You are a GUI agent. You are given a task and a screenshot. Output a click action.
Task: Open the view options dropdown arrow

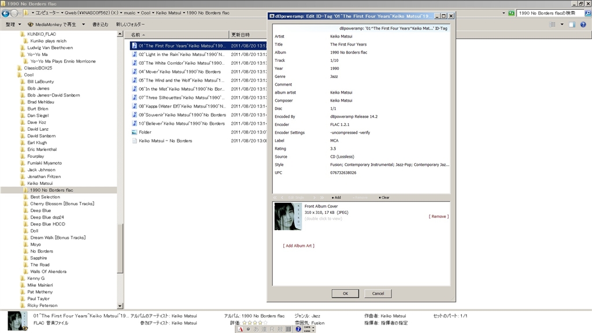click(562, 24)
